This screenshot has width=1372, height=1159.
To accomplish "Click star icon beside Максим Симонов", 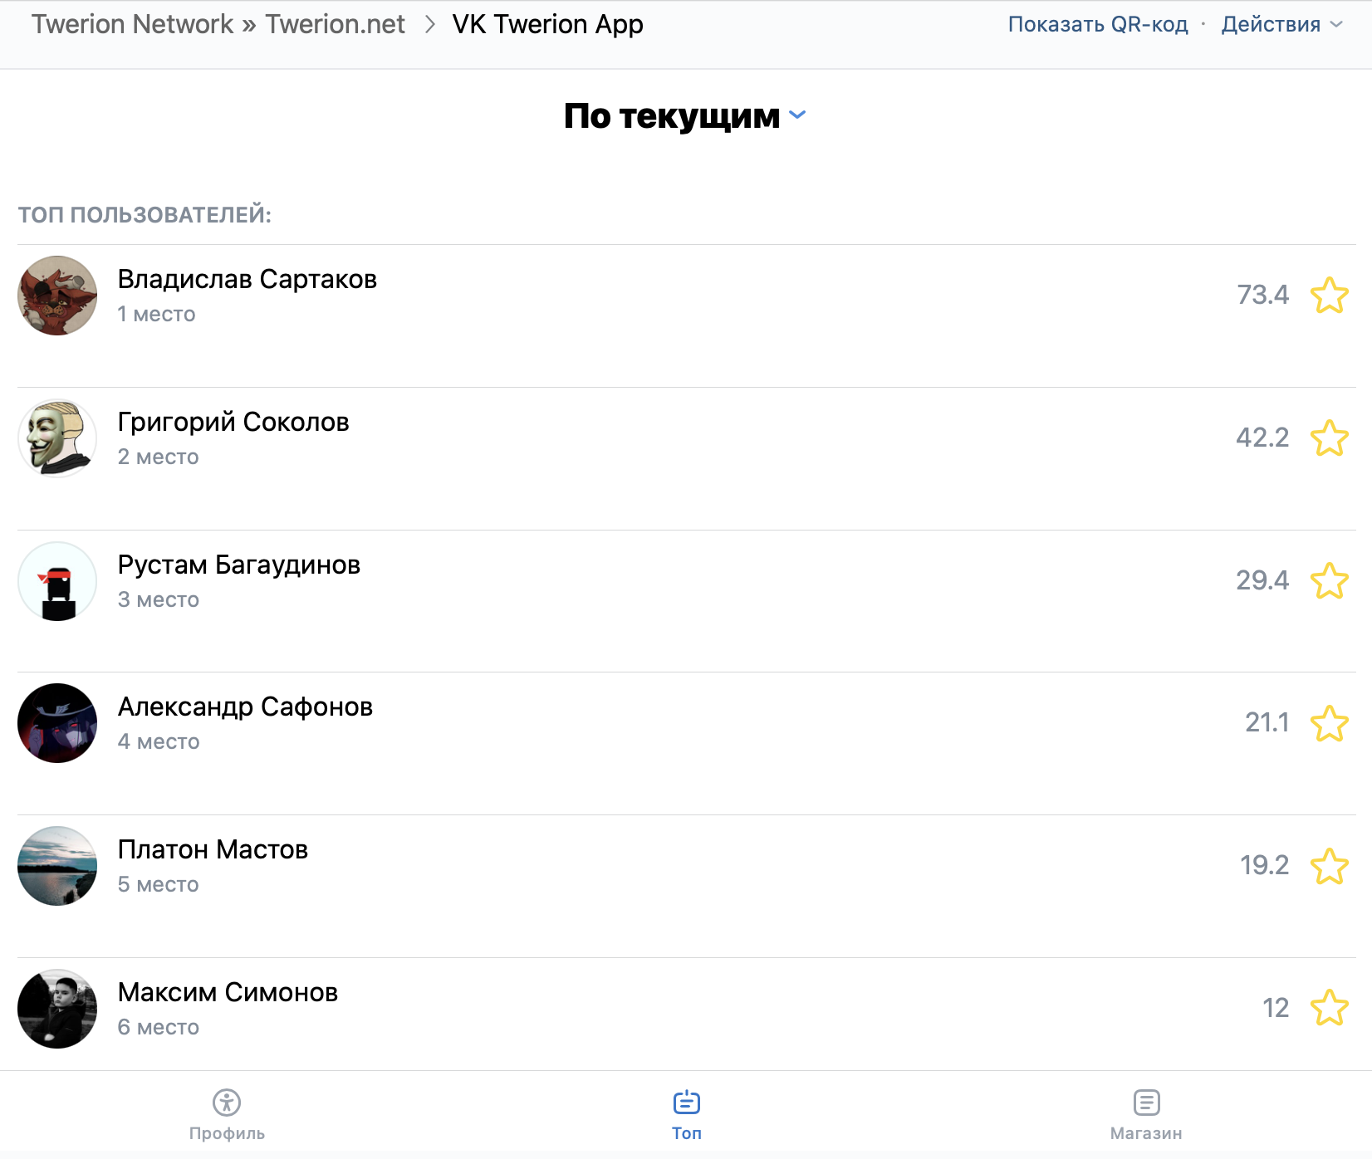I will [1329, 1008].
